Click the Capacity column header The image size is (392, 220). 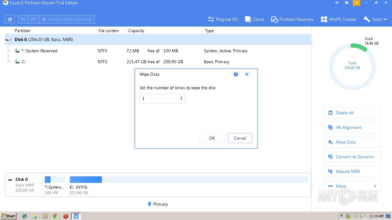pos(136,31)
